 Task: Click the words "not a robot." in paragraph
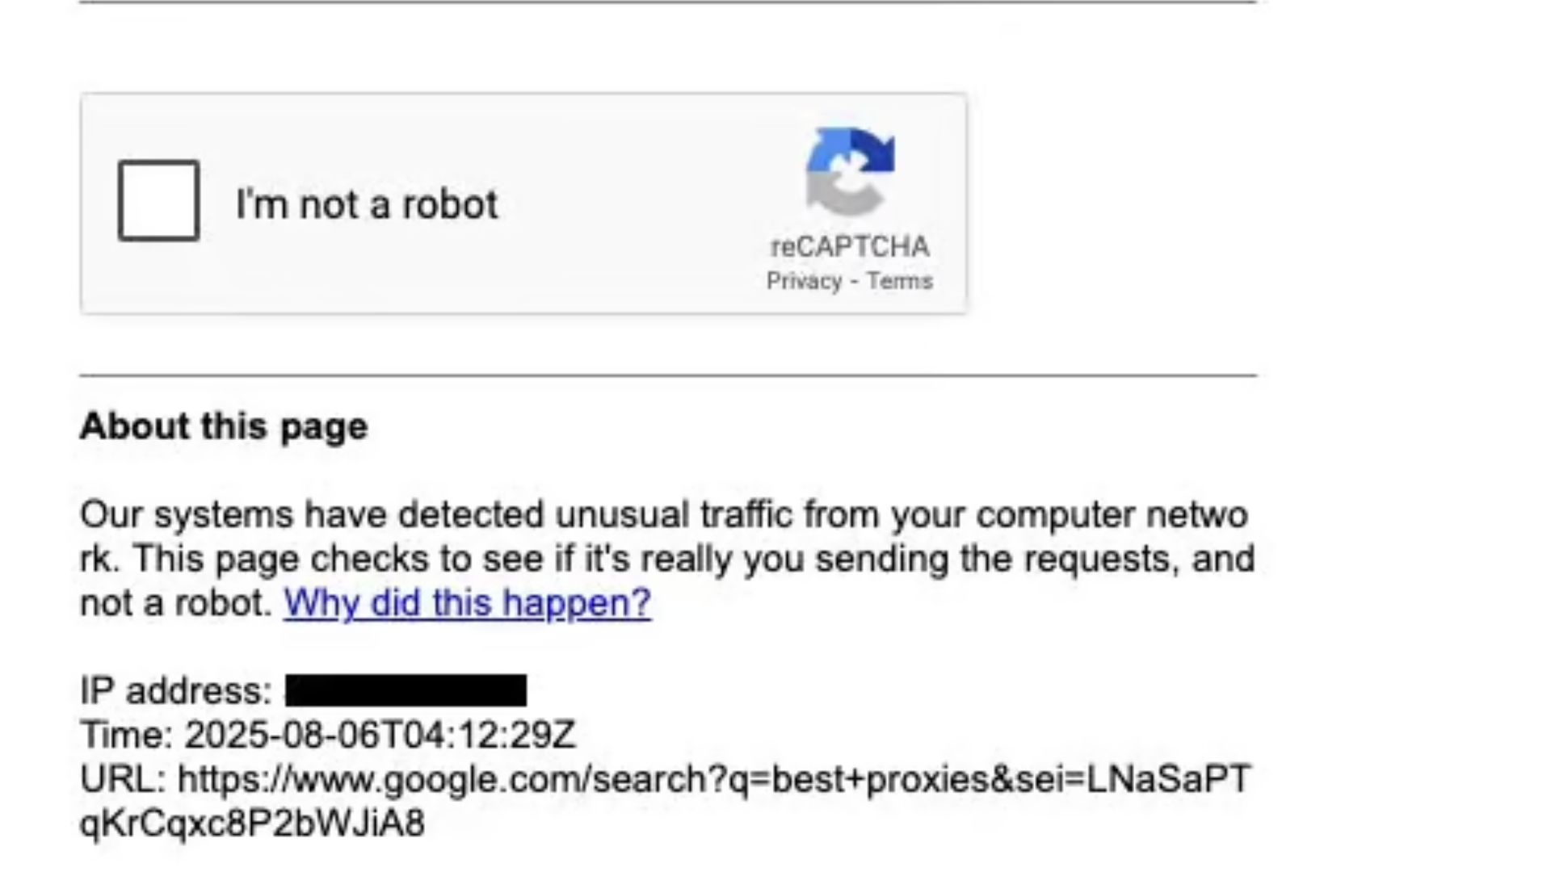coord(177,602)
